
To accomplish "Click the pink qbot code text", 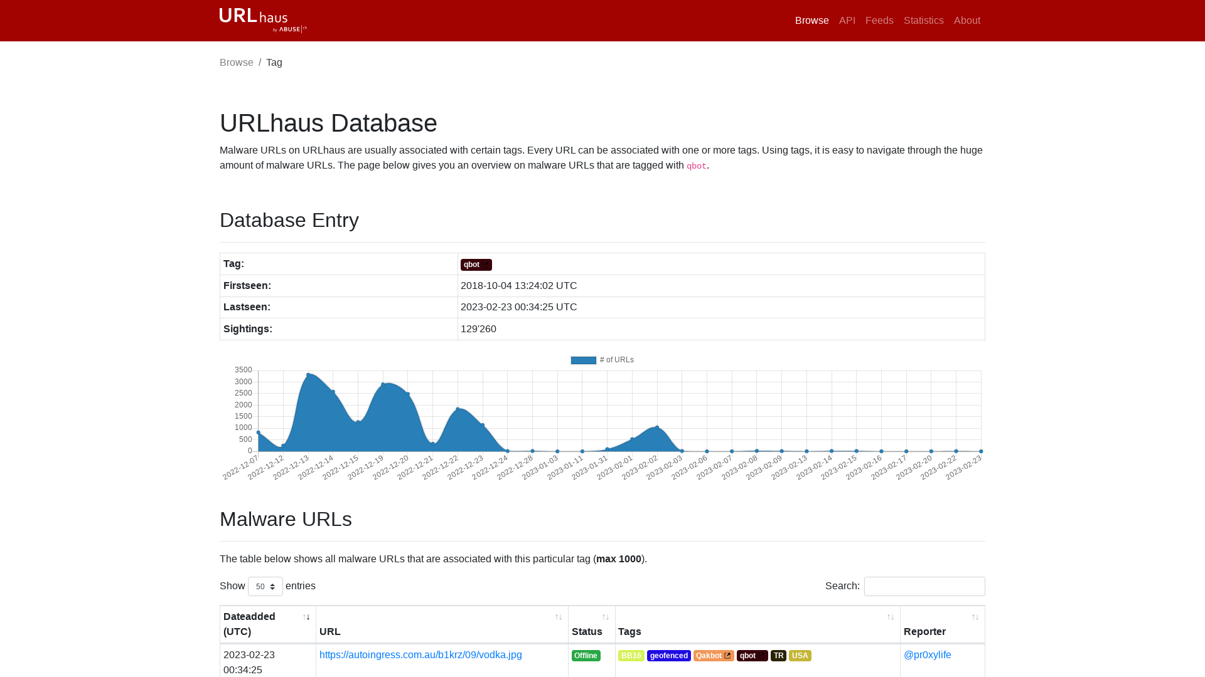I will tap(697, 166).
